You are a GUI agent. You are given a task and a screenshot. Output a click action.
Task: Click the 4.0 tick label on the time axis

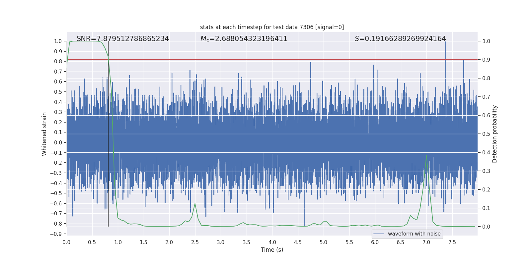(272, 242)
